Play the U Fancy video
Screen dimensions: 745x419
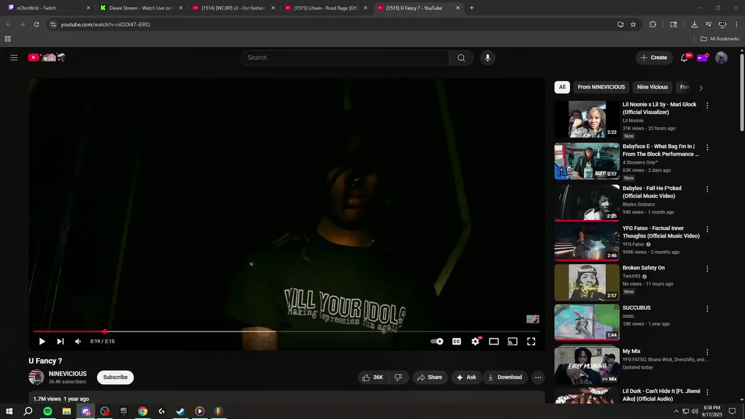tap(42, 342)
